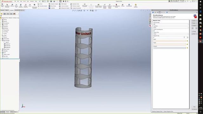Click the Sensor tool in the ribbon
Screen dimensions: 203x114
[x=30, y=5]
